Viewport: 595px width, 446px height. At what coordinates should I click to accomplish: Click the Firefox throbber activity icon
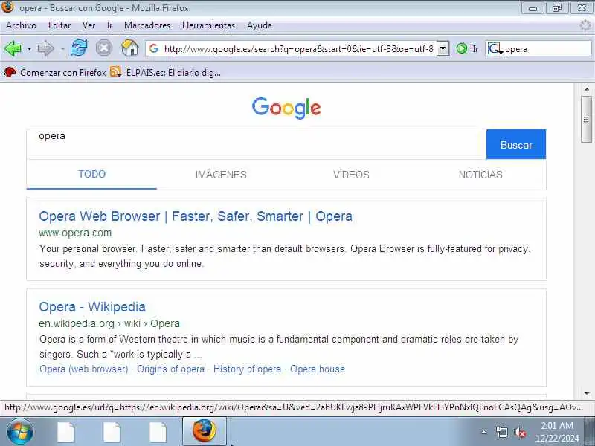585,25
